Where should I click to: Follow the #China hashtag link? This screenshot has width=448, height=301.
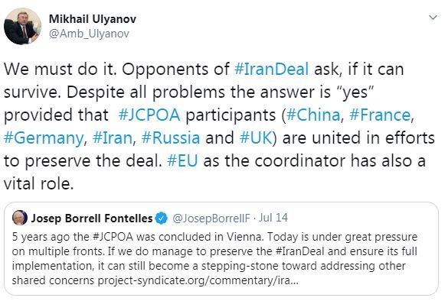[313, 115]
